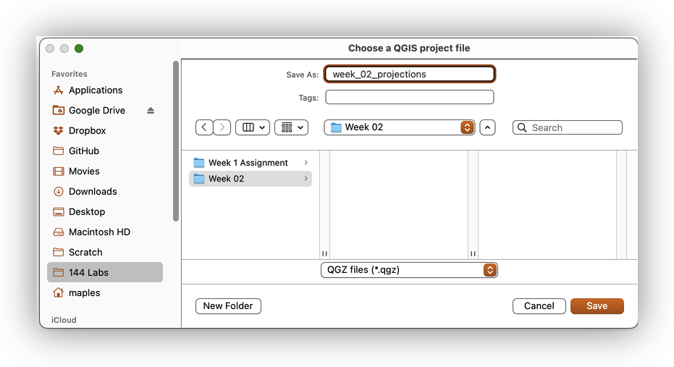This screenshot has width=674, height=367.
Task: Open Macintosh HD in the sidebar
Action: click(x=99, y=232)
